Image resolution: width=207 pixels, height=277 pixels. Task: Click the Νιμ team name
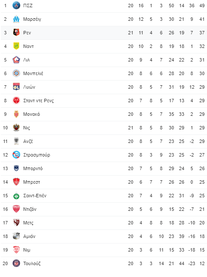(27, 250)
